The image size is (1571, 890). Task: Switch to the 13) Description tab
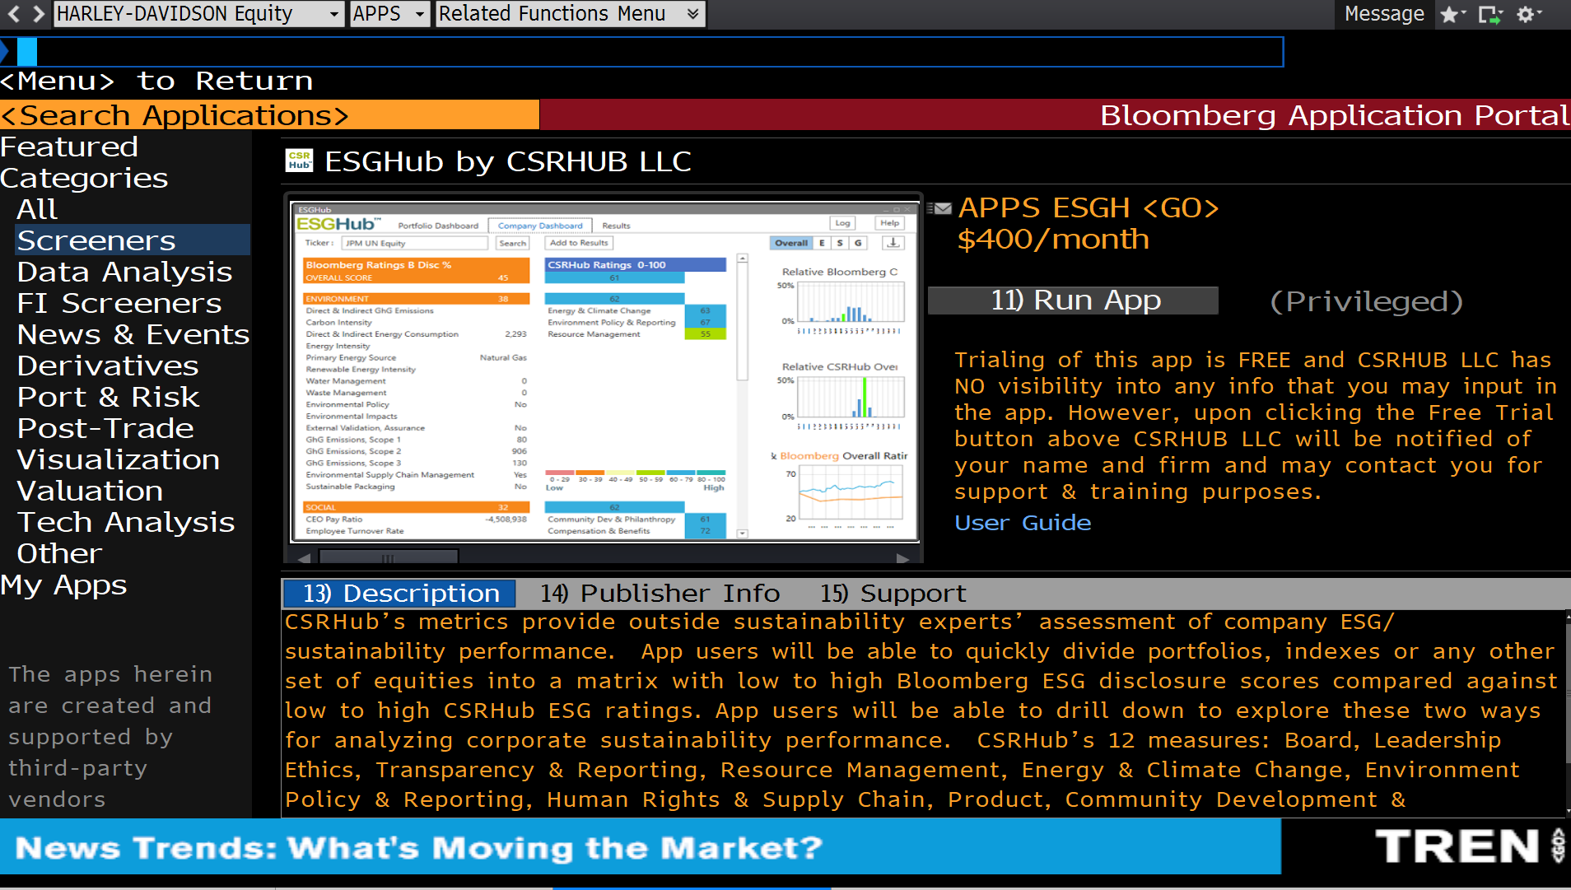coord(399,593)
